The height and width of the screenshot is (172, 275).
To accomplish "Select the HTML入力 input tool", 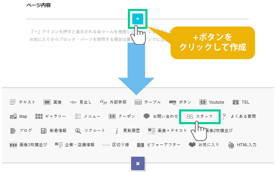I will coord(242,145).
